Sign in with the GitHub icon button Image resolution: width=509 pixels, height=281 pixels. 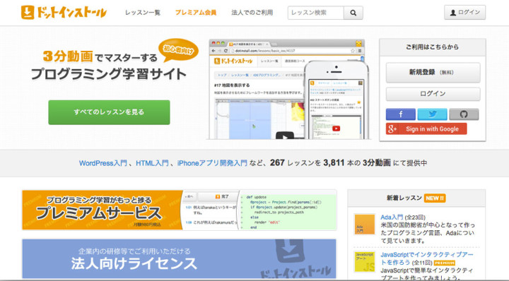464,114
